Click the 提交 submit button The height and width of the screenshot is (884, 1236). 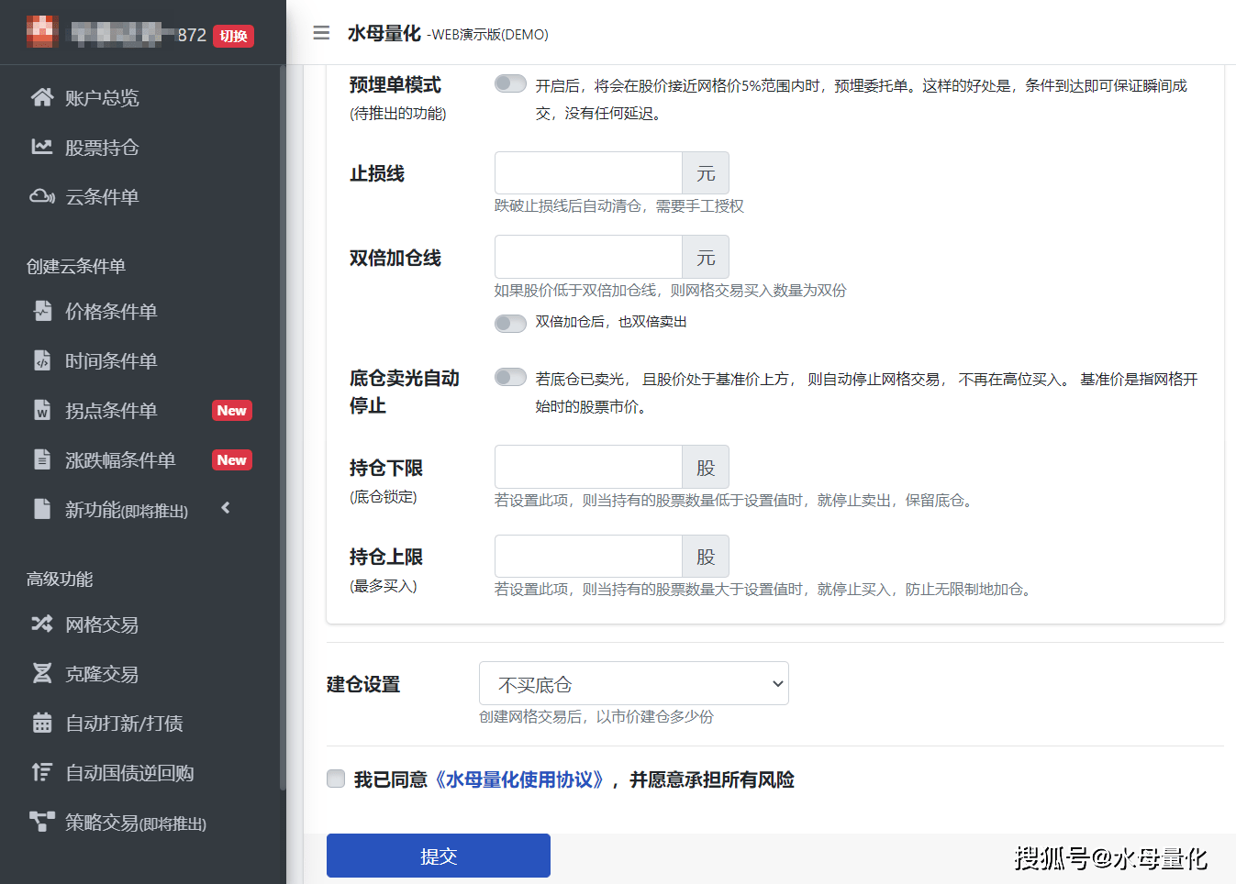(x=438, y=855)
